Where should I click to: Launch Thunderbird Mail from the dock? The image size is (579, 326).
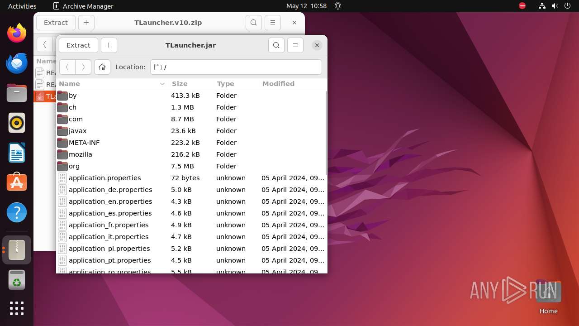[17, 63]
